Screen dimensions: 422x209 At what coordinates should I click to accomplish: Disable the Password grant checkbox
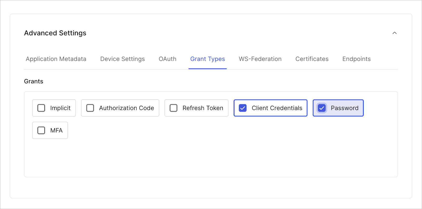pyautogui.click(x=322, y=108)
